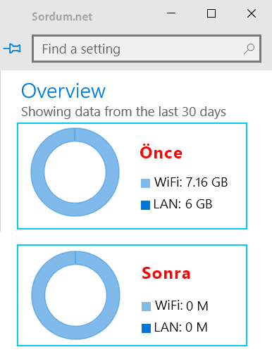
Task: Click the light blue WiFi swatch under Sonra
Action: [x=146, y=306]
